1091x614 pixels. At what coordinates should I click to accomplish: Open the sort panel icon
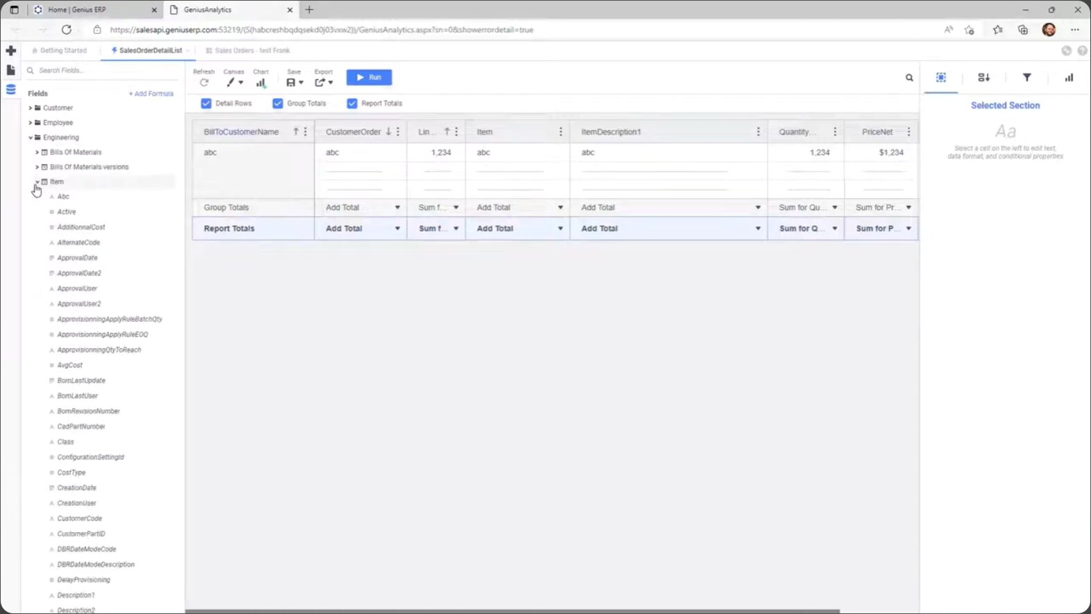coord(983,78)
